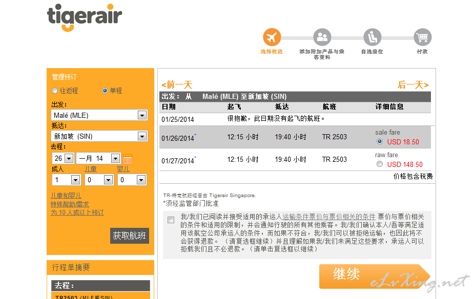Open the 为 10 人或以上预订 link
Image resolution: width=475 pixels, height=299 pixels.
point(77,212)
